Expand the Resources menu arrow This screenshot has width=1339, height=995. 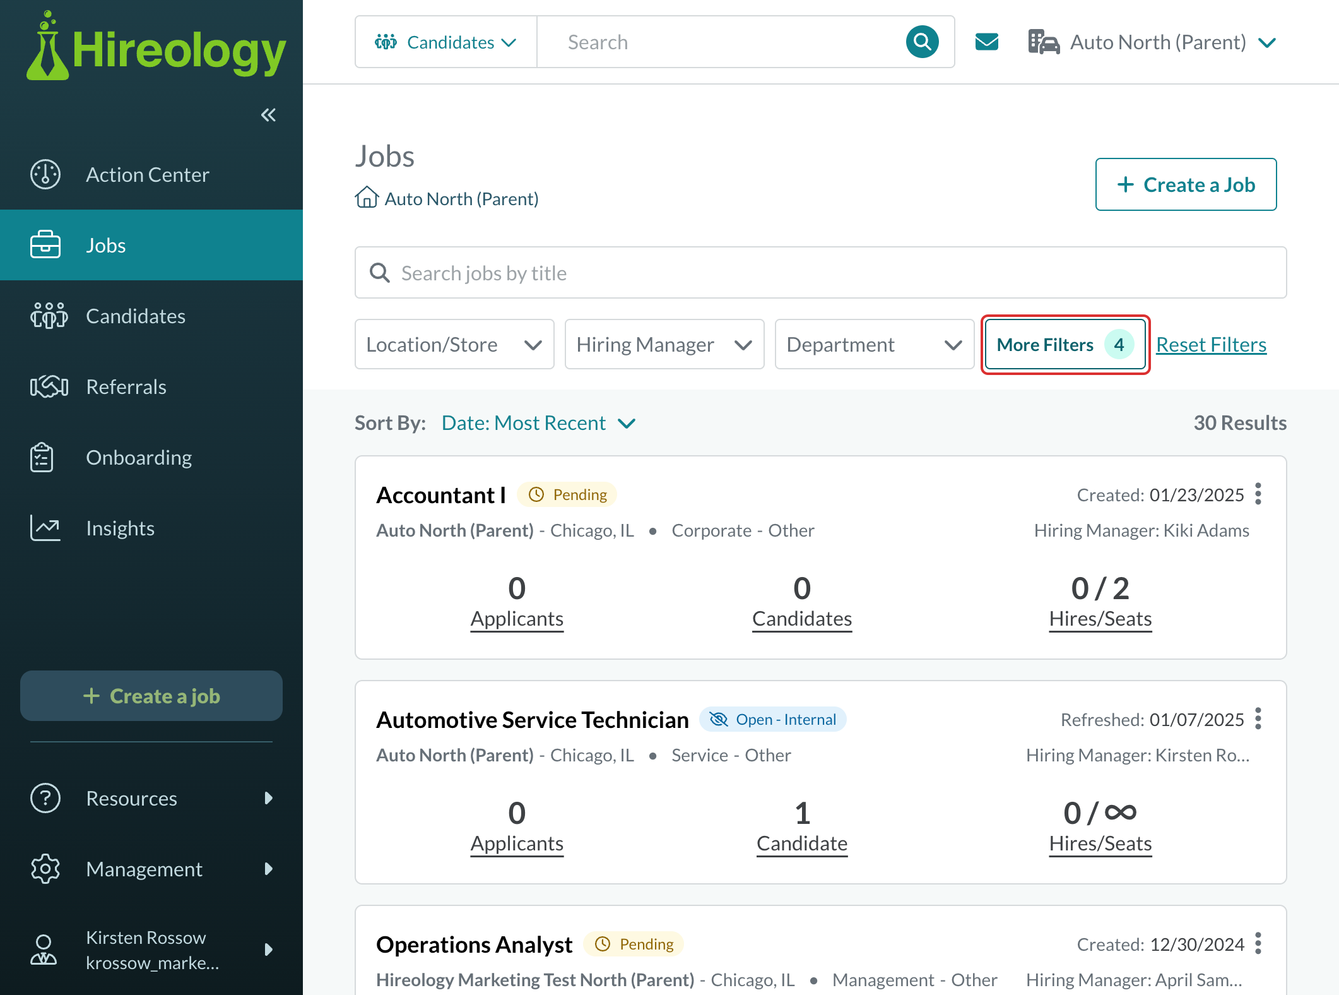(x=269, y=798)
